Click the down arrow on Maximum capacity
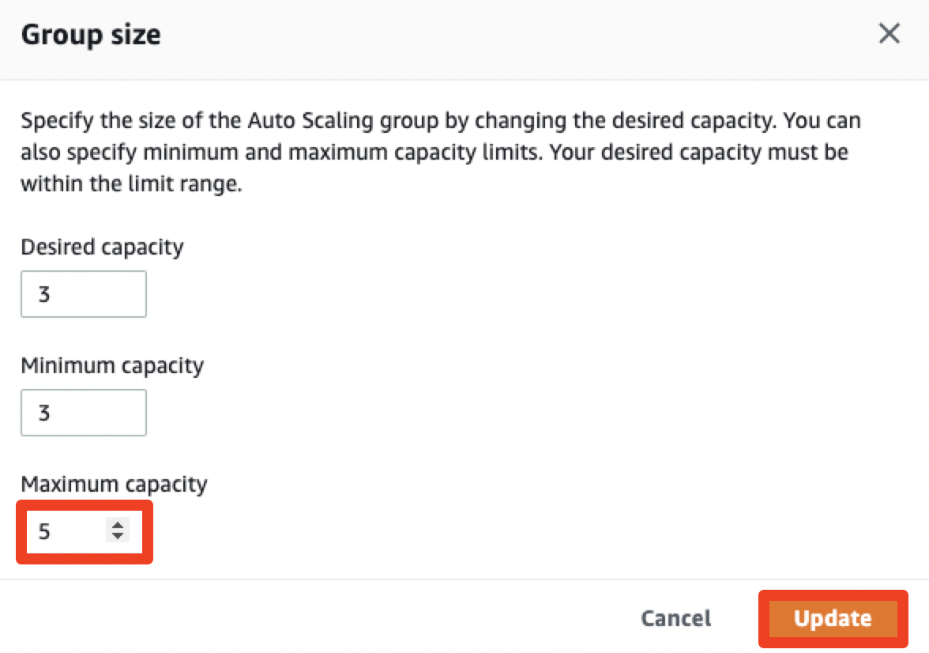The height and width of the screenshot is (653, 929). coord(118,536)
